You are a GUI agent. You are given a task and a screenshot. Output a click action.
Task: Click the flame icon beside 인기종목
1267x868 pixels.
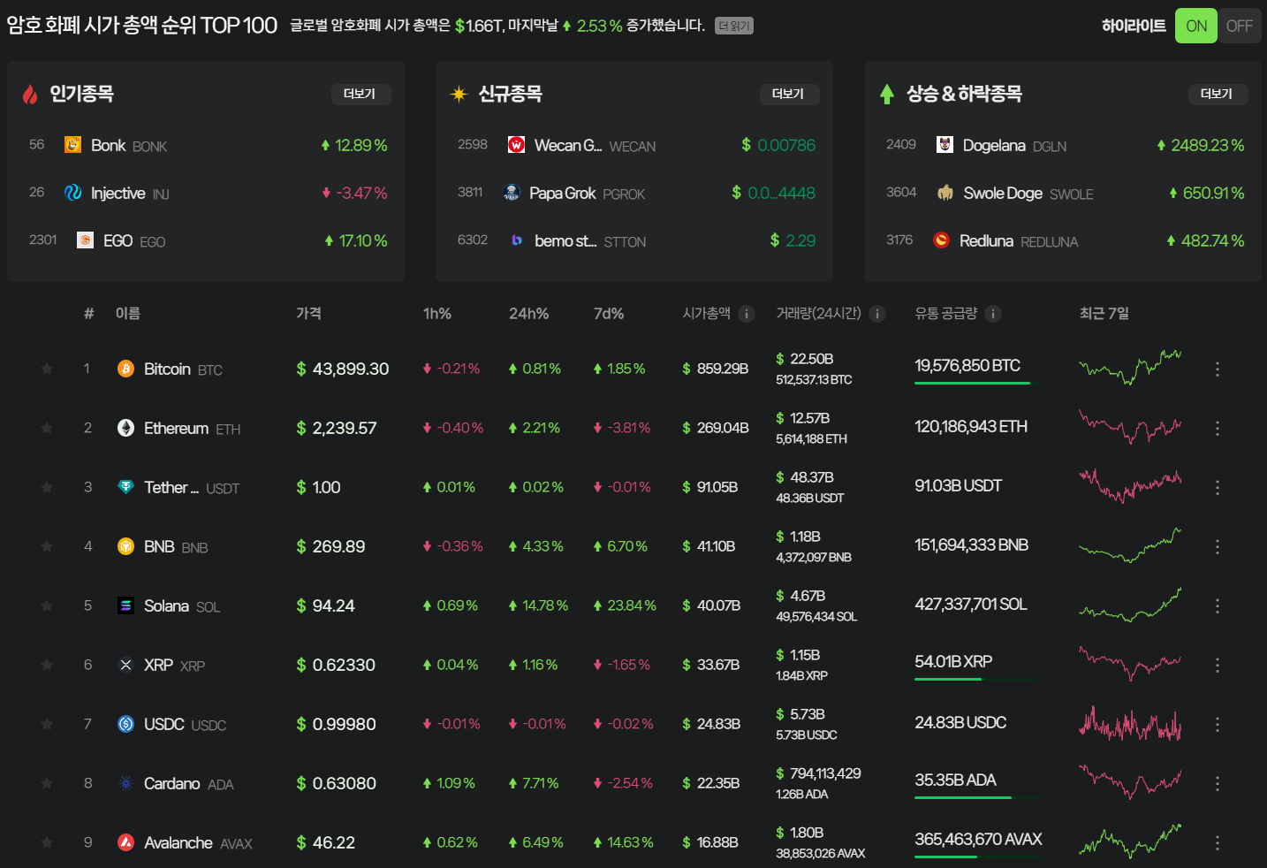tap(30, 94)
